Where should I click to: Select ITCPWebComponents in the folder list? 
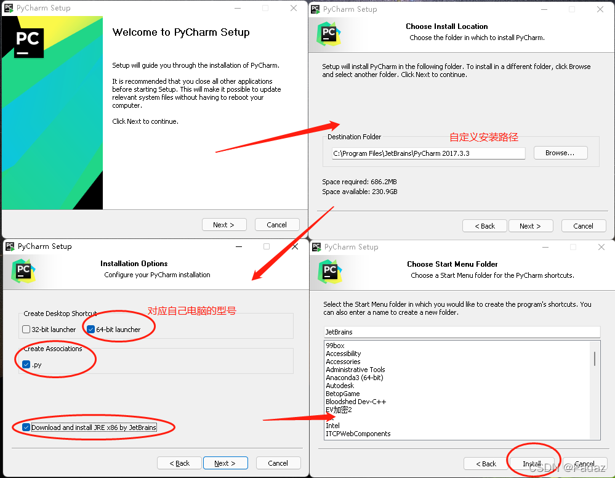(x=358, y=434)
